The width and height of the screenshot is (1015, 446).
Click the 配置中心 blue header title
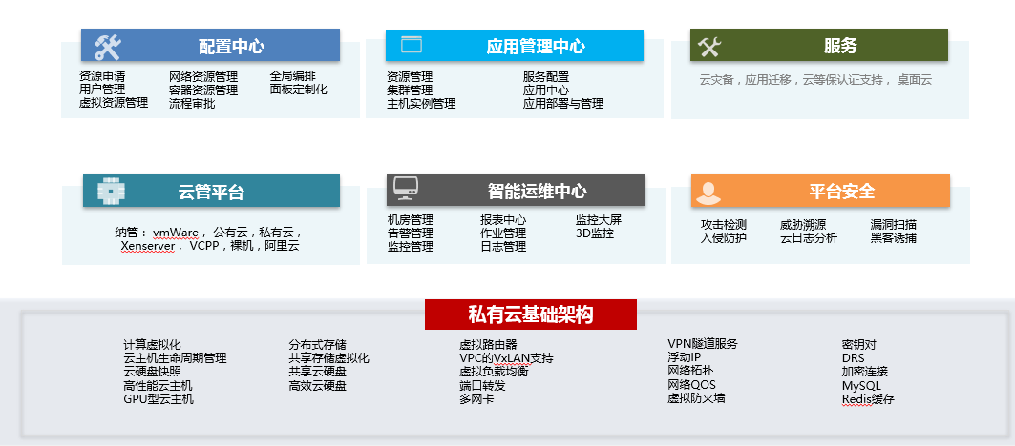pyautogui.click(x=231, y=46)
